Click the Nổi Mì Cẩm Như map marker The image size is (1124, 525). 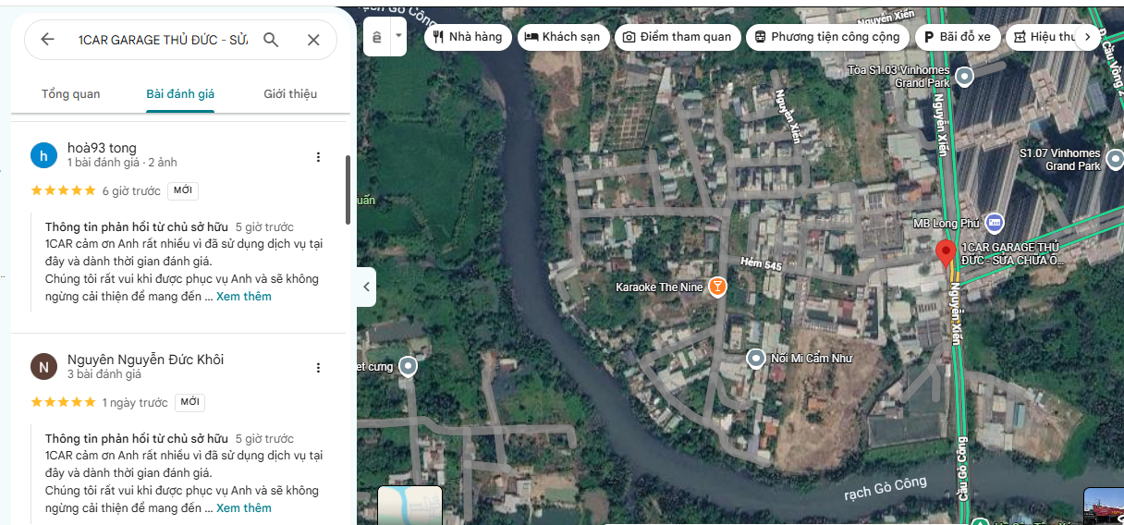pyautogui.click(x=756, y=358)
